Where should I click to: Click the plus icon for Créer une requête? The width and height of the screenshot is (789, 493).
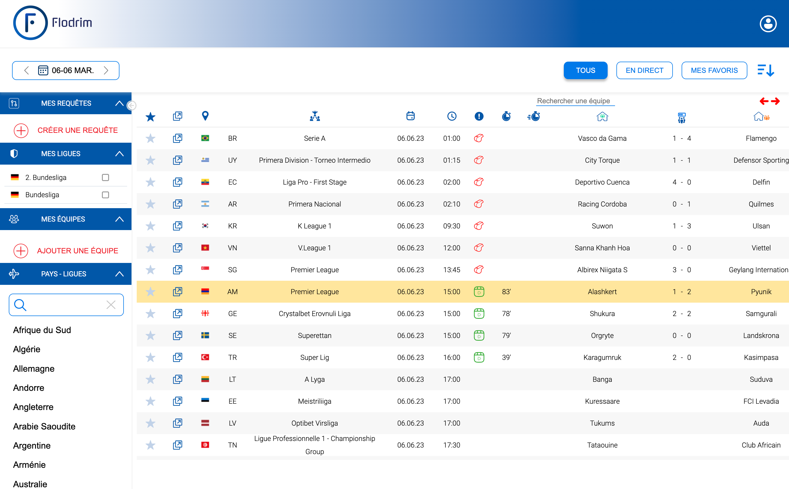tap(21, 130)
